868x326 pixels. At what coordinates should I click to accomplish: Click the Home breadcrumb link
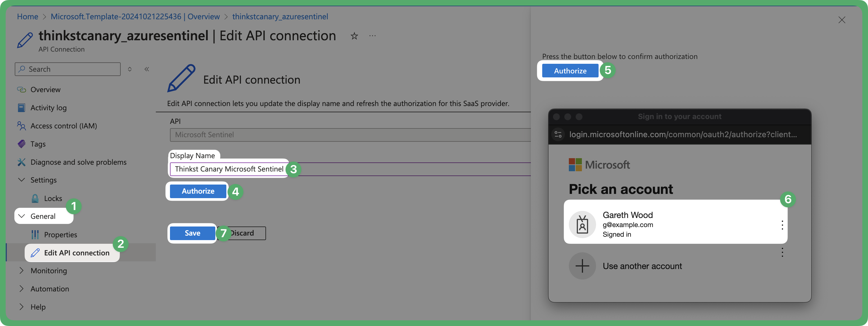[x=27, y=16]
